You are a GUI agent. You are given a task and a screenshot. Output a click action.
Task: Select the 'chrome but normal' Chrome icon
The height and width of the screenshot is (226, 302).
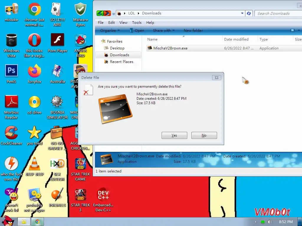[34, 14]
